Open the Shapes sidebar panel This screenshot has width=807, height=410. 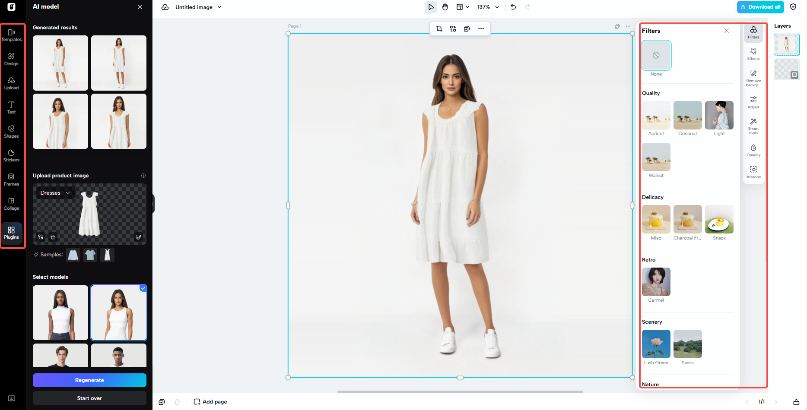12,132
